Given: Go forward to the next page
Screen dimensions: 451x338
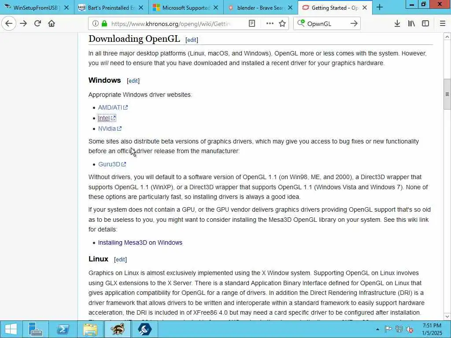Looking at the screenshot, I should click(x=23, y=24).
